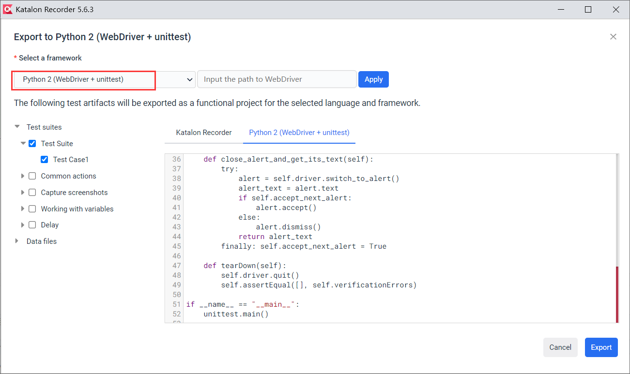Open the framework selection dropdown
Screen dimensions: 630x374
point(105,79)
